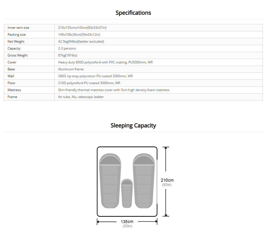Click the 210cm height dimension label
267x232 pixels.
tap(167, 180)
